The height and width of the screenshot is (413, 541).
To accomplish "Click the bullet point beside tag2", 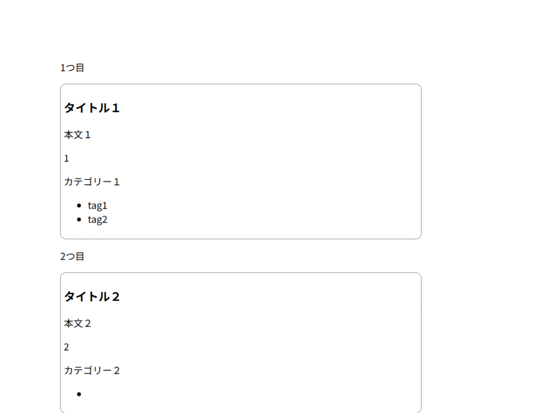I will coord(79,220).
